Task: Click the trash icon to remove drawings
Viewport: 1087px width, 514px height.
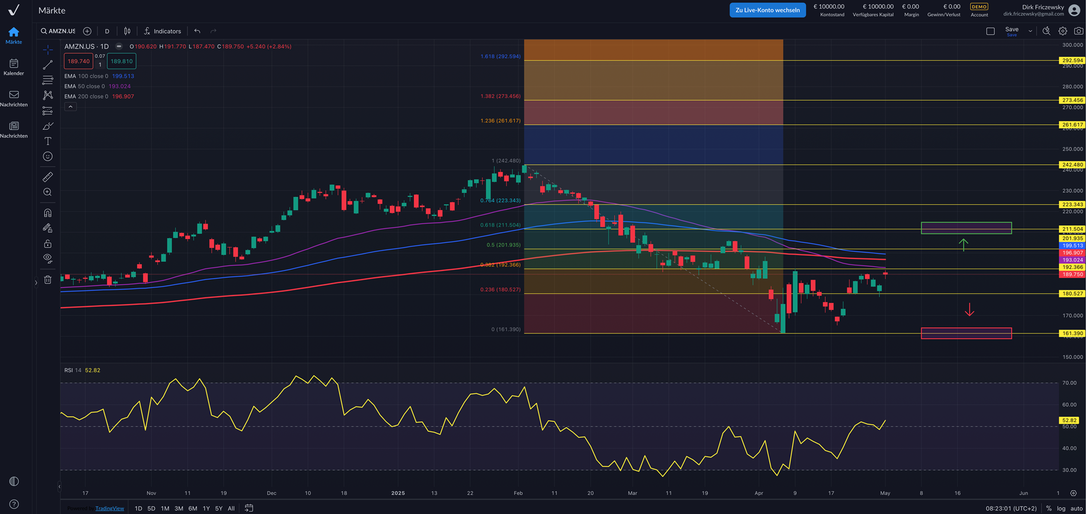Action: (x=48, y=280)
